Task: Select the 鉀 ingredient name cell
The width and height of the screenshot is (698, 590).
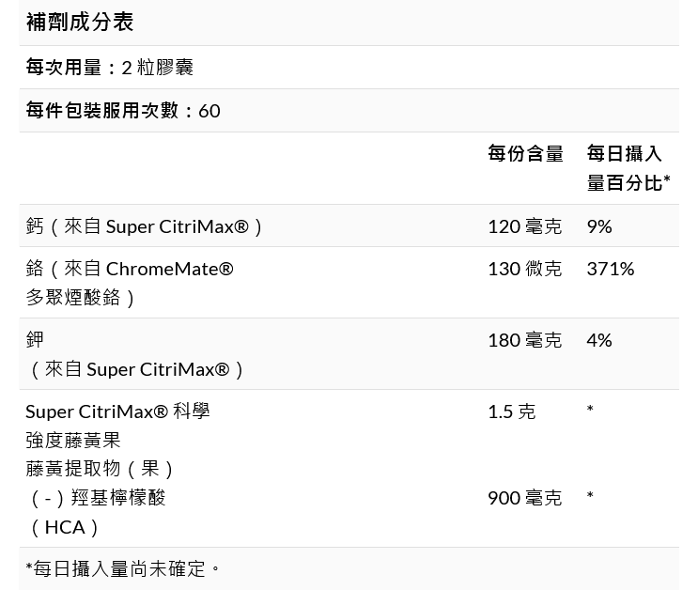Action: (135, 354)
